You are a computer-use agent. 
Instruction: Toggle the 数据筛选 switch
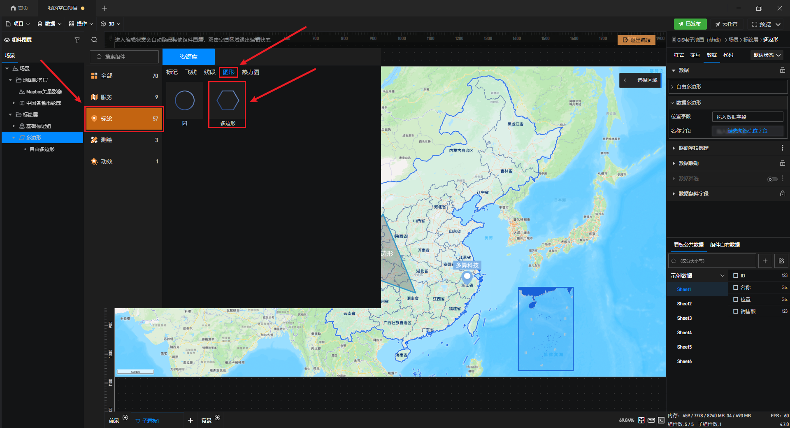point(772,179)
